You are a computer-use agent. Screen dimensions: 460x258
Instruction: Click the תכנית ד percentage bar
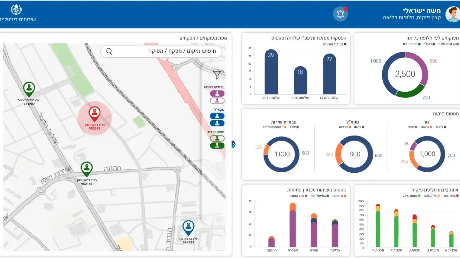pos(396,228)
